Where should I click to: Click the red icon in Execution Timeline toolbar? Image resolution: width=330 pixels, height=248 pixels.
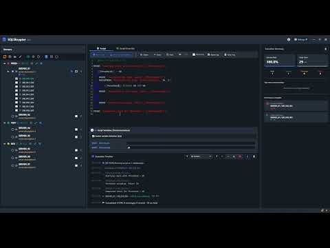(x=240, y=156)
